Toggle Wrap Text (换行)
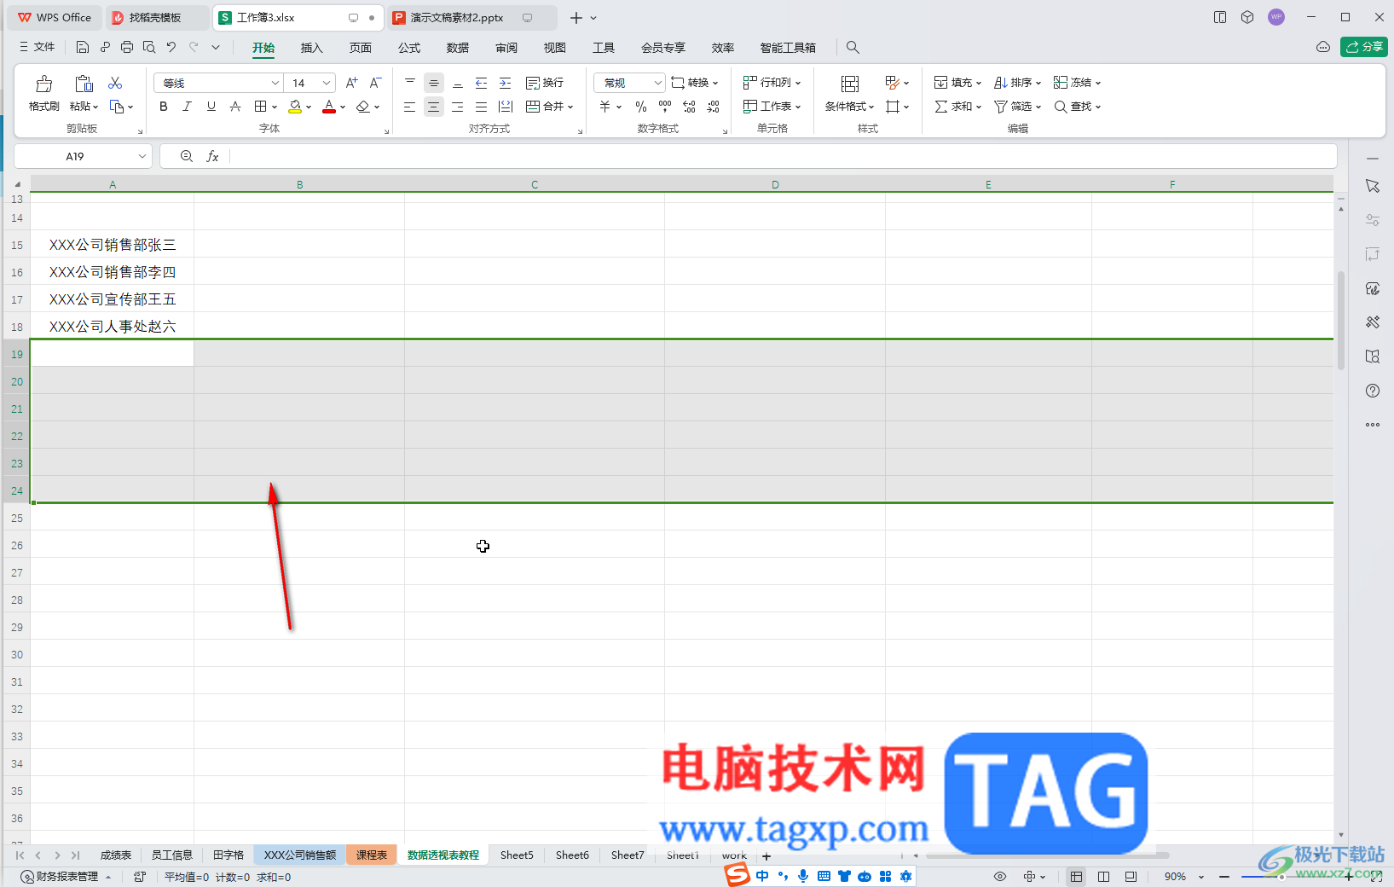The image size is (1394, 887). (545, 83)
